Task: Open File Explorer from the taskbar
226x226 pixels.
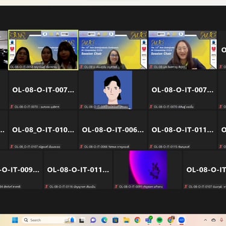Action: pos(127,220)
